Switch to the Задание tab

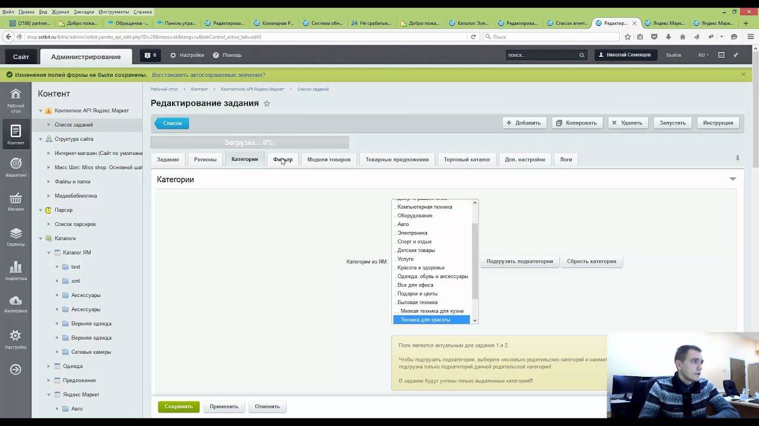pos(168,159)
